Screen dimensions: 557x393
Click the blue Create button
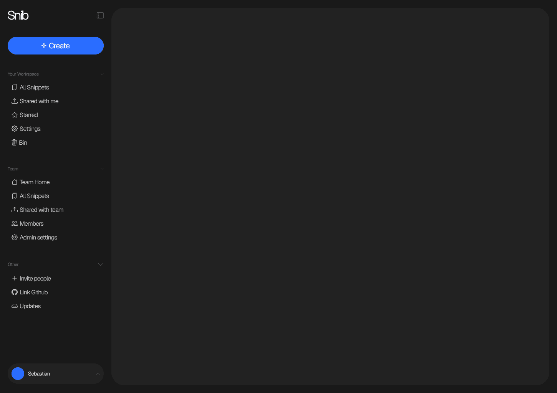pos(56,46)
